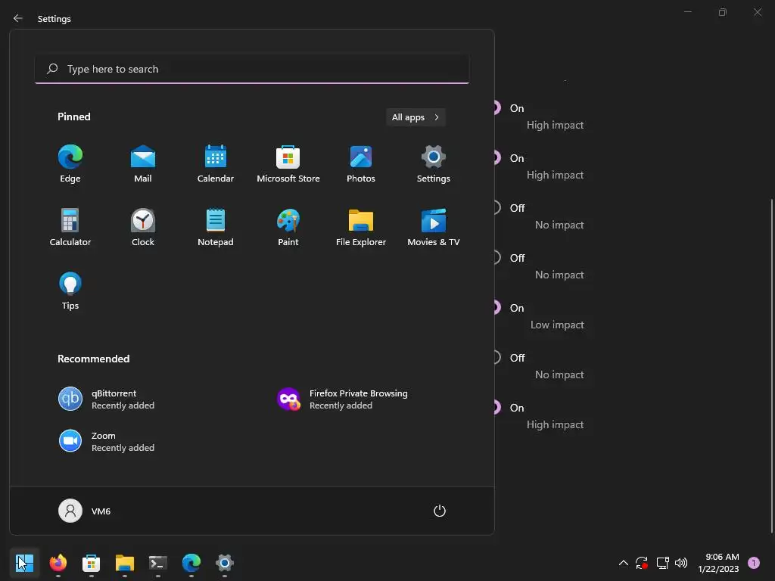The width and height of the screenshot is (775, 581).
Task: Open the Terminal taskbar icon
Action: click(157, 563)
